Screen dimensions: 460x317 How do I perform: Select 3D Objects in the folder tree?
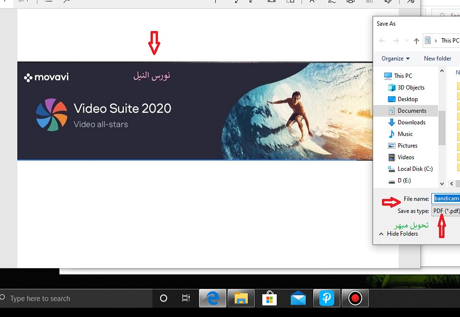(x=411, y=88)
